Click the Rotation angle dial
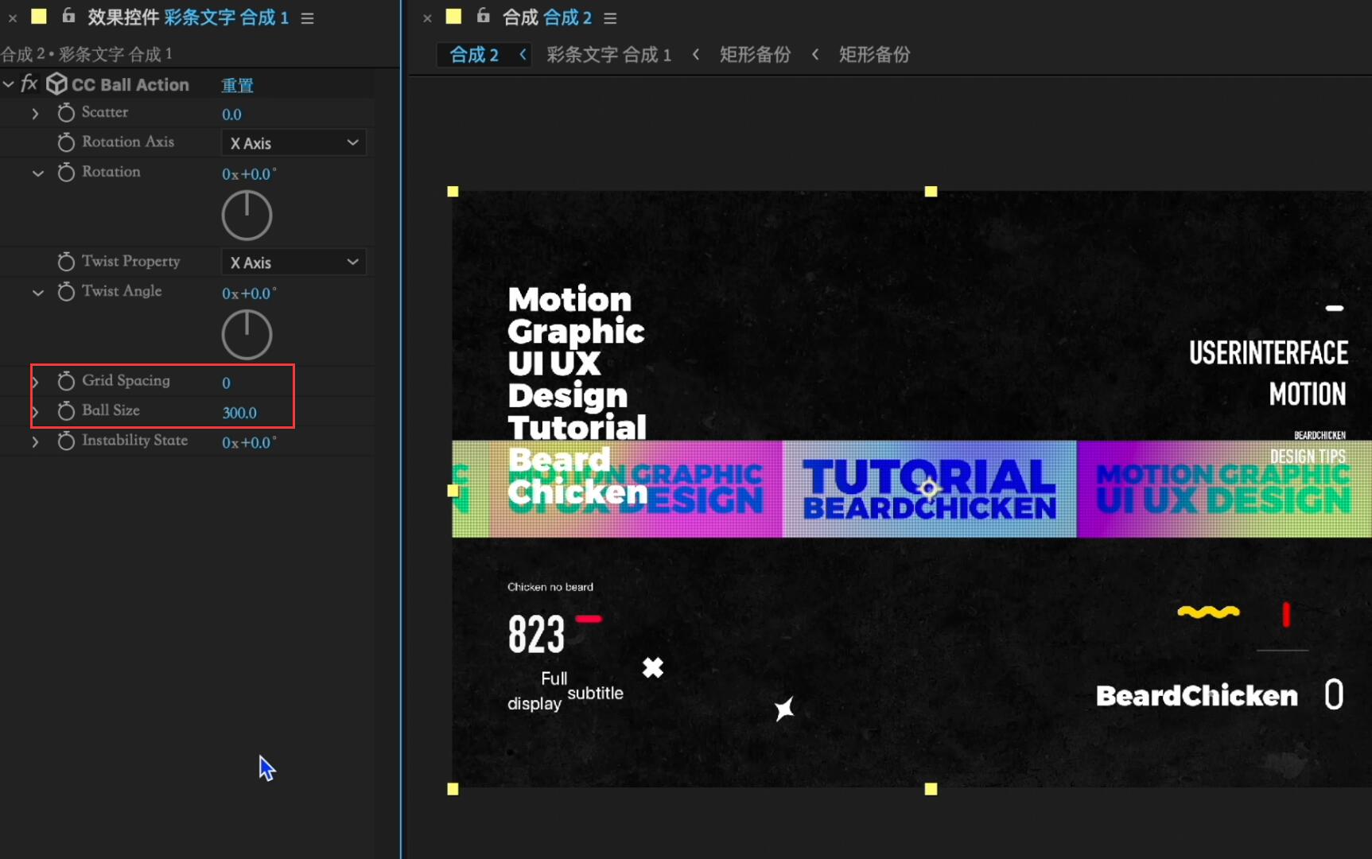The width and height of the screenshot is (1372, 859). tap(247, 216)
